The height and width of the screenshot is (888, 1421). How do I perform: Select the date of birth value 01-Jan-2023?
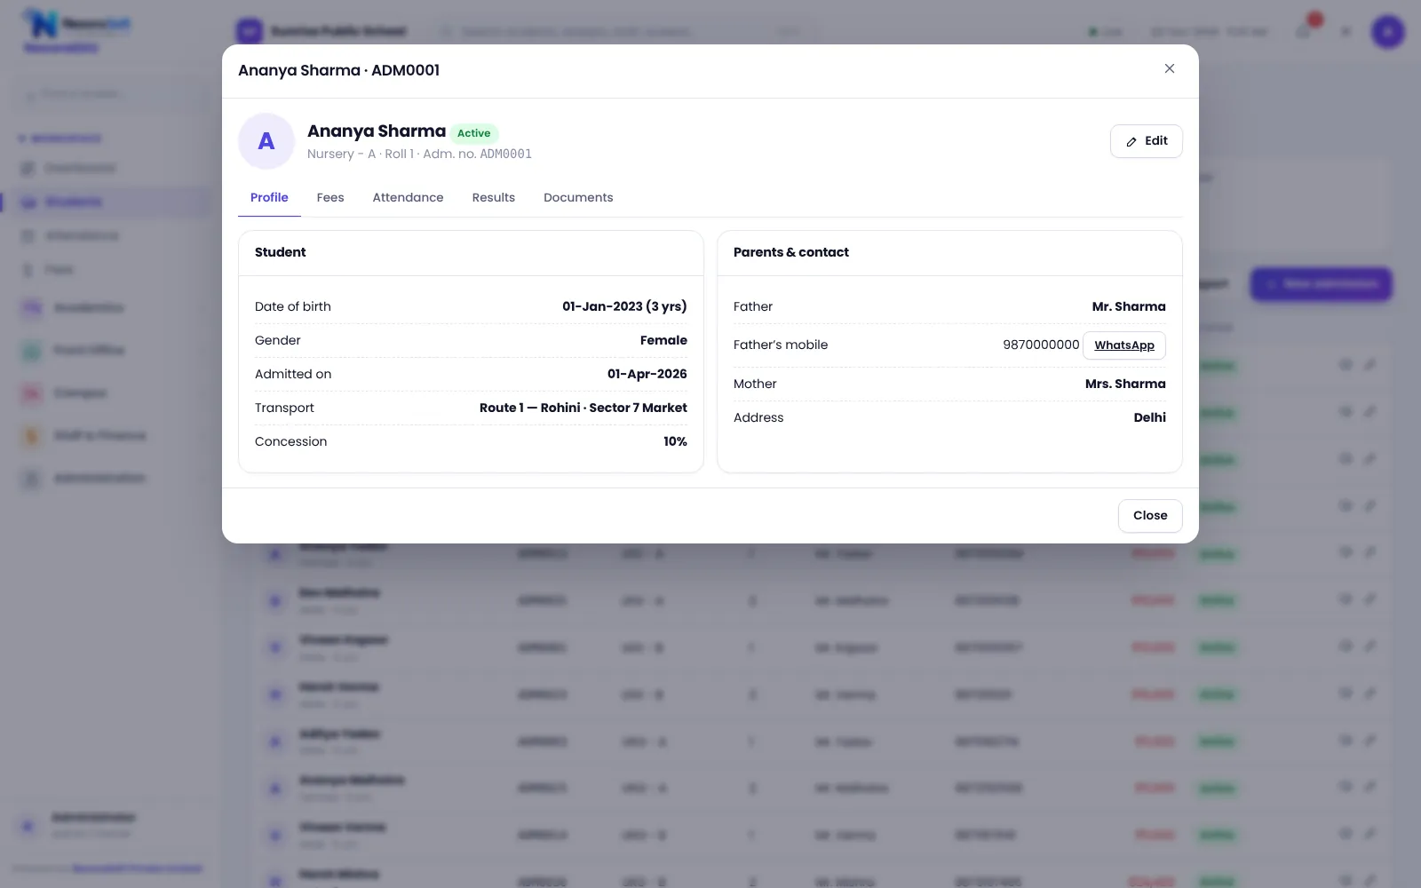624,306
